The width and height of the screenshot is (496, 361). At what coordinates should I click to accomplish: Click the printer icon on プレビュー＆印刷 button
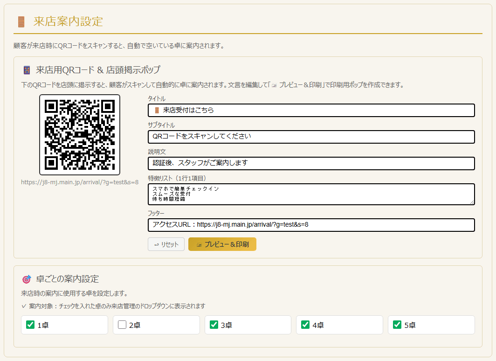[199, 244]
